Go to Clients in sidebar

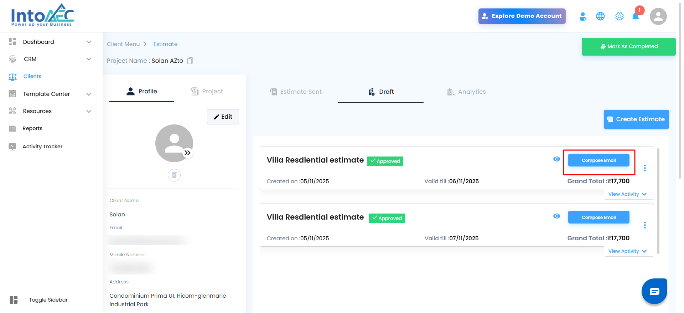coord(32,76)
